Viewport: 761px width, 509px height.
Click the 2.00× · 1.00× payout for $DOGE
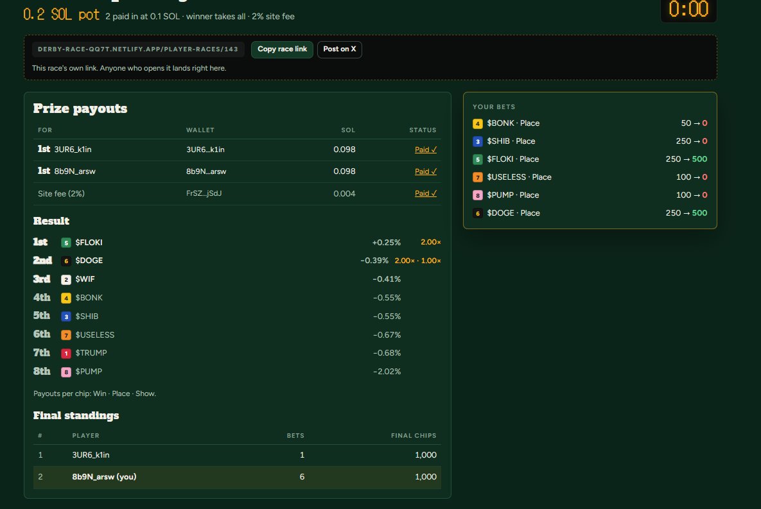tap(417, 261)
